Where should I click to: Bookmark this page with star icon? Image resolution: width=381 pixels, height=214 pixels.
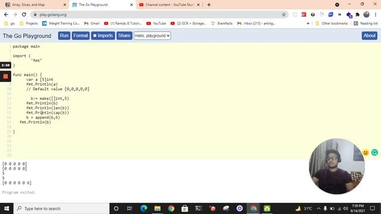pyautogui.click(x=283, y=14)
